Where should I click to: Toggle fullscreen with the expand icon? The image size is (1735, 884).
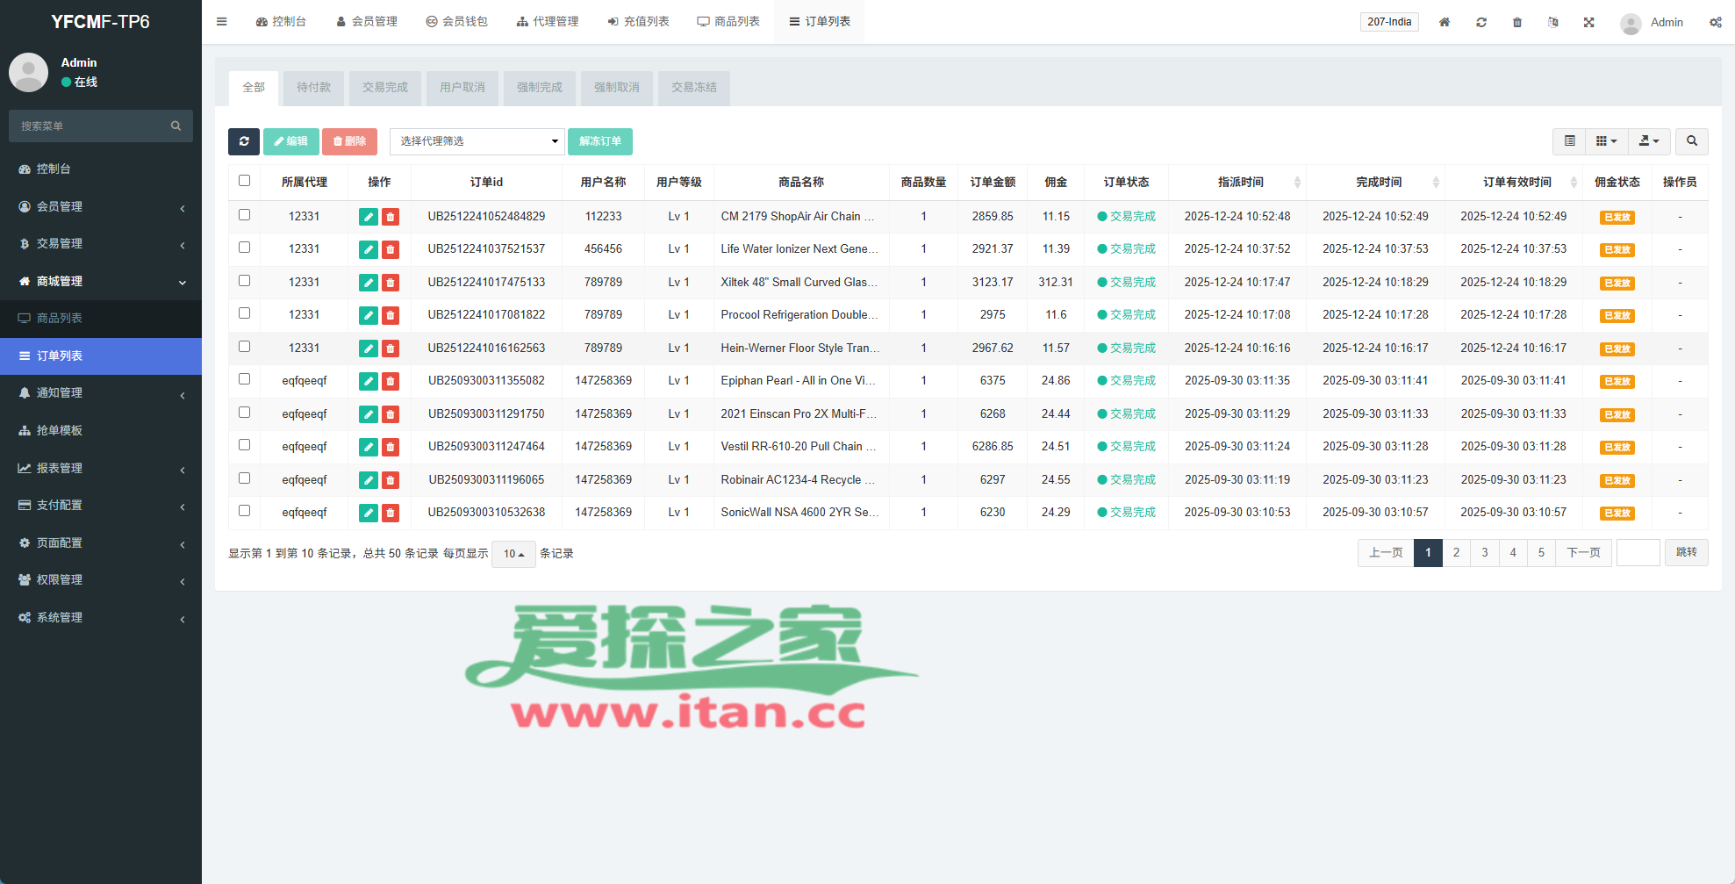point(1588,22)
